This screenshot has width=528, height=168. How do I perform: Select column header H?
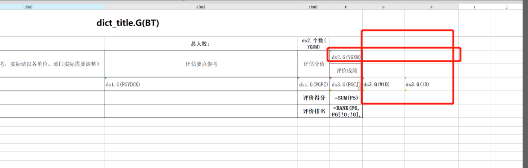click(432, 7)
